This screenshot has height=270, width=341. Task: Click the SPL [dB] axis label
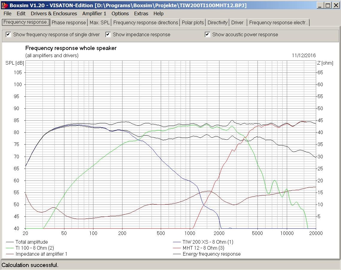coord(15,63)
